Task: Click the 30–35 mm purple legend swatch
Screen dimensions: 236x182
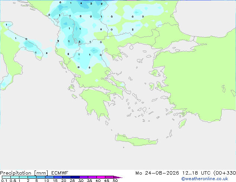Action: click(83, 177)
